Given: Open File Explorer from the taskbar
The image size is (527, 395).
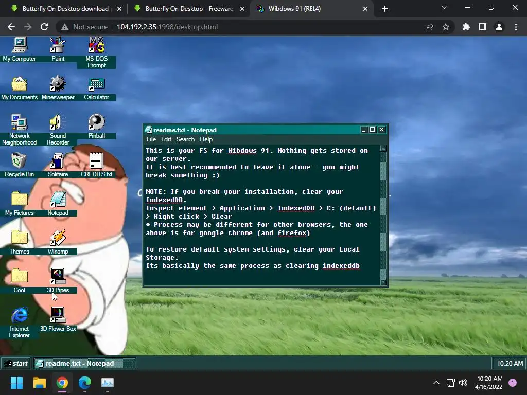Looking at the screenshot, I should coord(39,383).
